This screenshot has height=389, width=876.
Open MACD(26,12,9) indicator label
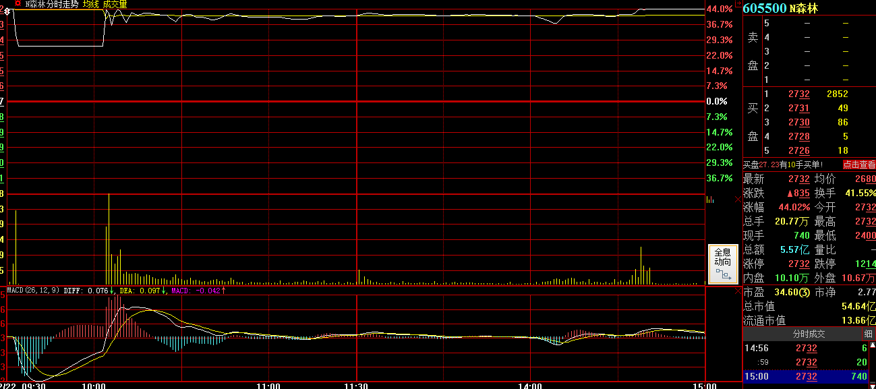[x=33, y=291]
